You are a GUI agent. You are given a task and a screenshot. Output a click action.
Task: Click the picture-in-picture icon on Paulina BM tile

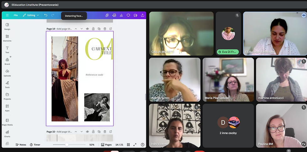pyautogui.click(x=304, y=144)
